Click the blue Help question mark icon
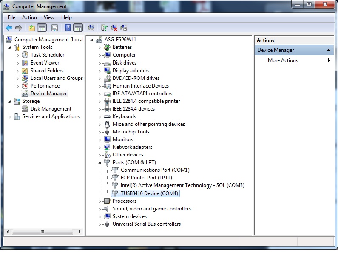Image resolution: width=338 pixels, height=261 pixels. click(68, 28)
